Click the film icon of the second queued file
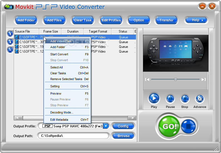The width and height of the screenshot is (221, 153). [x=17, y=42]
